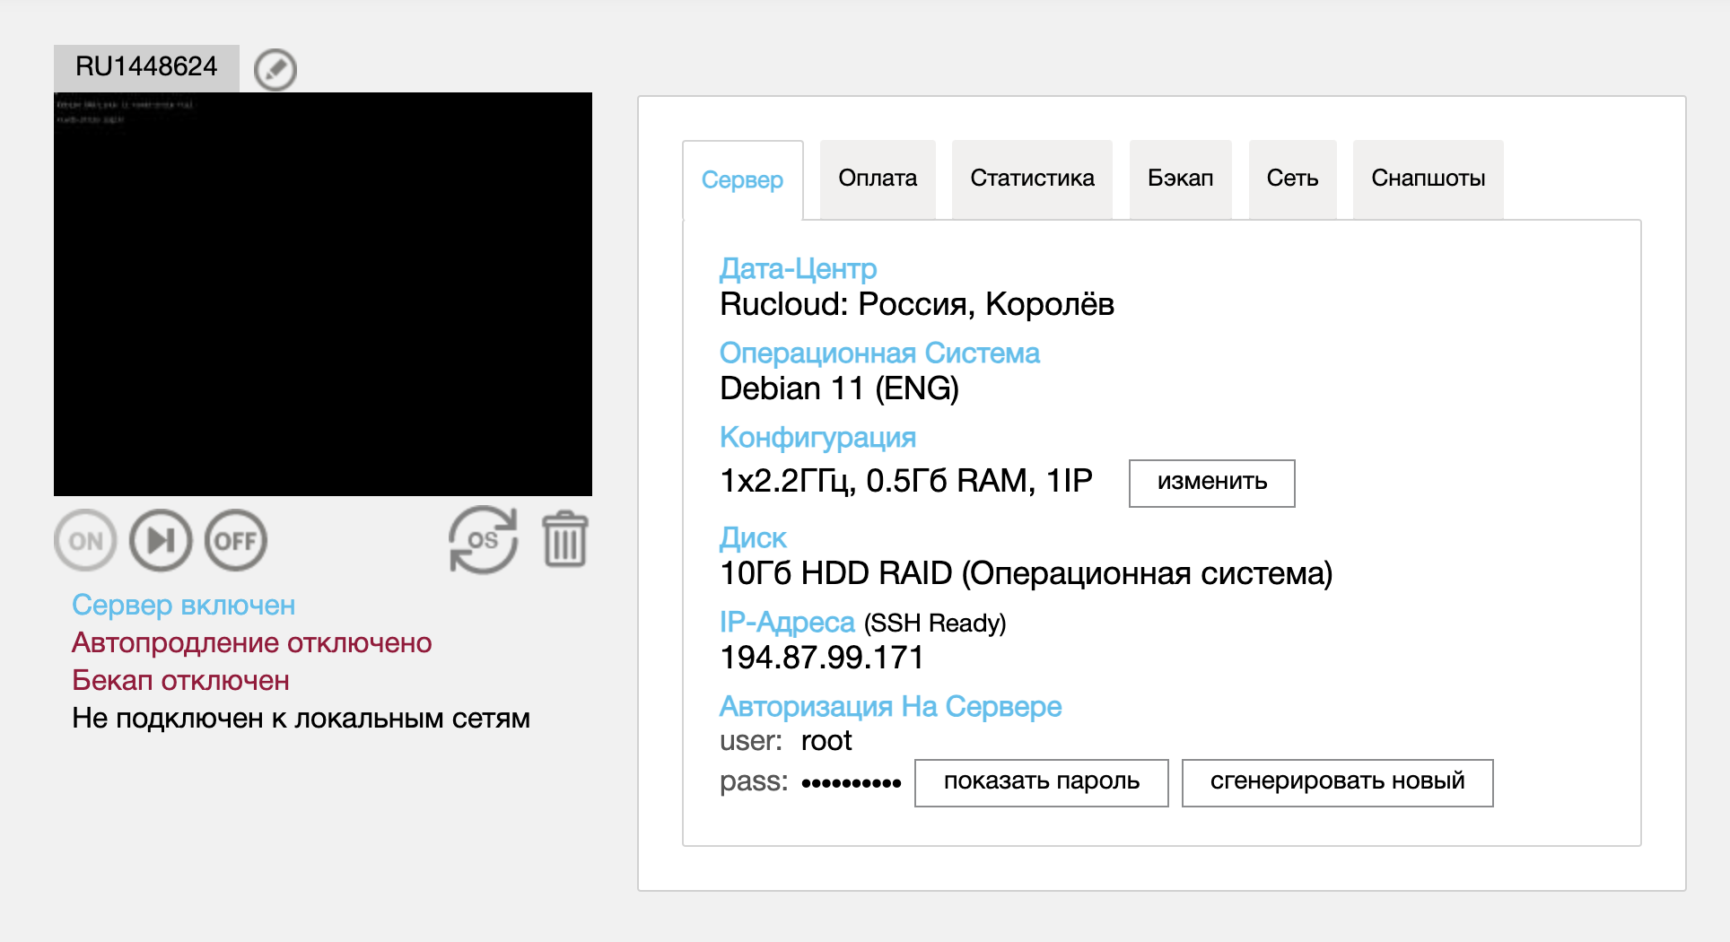Click the root username value

pyautogui.click(x=826, y=741)
